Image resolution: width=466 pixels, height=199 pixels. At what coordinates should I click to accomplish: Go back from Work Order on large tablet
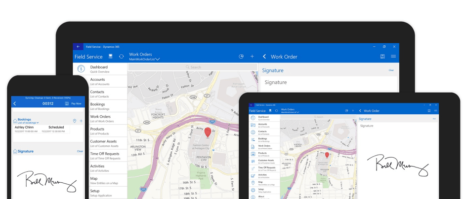[x=264, y=57]
